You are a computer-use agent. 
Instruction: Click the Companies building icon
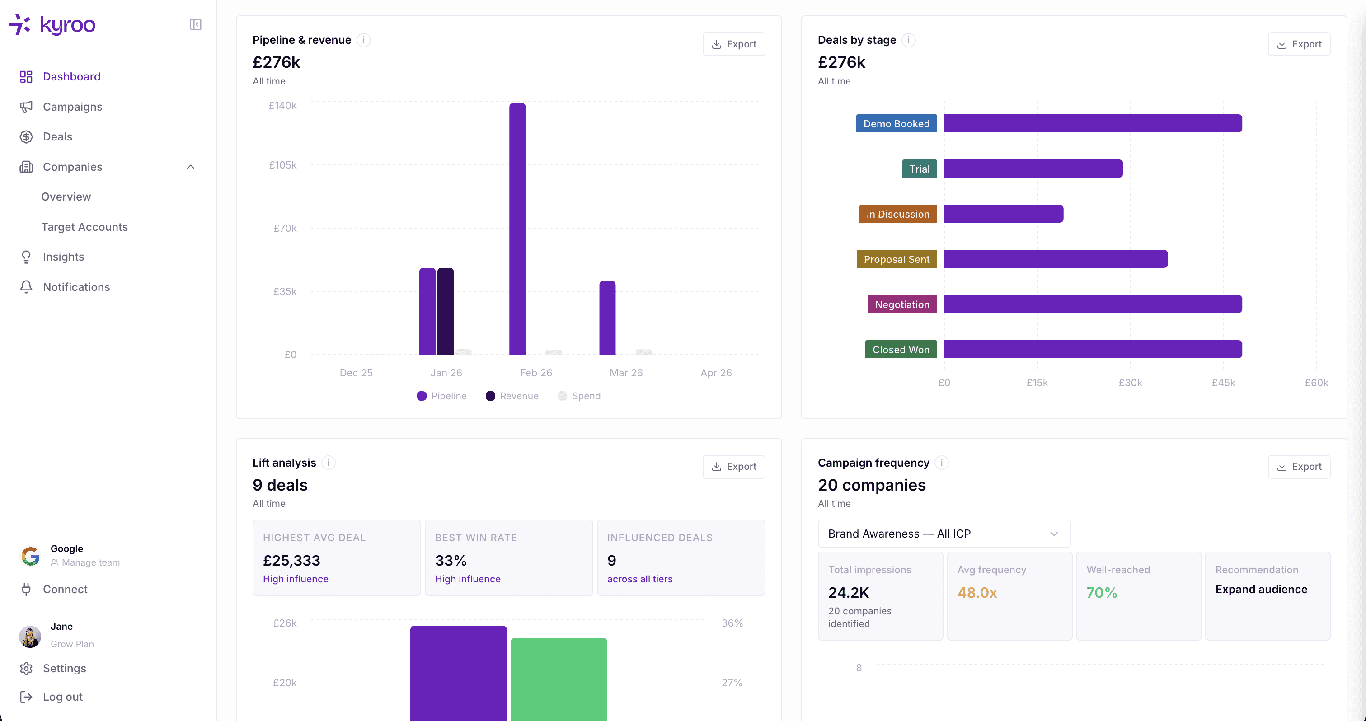[x=27, y=166]
